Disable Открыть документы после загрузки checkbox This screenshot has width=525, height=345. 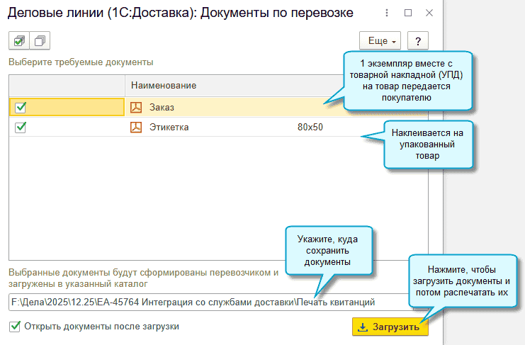click(x=15, y=327)
